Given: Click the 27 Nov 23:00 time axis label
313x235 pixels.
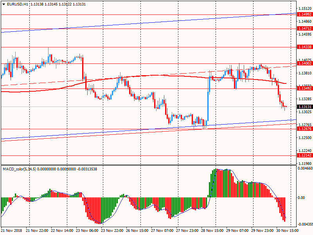Looking at the screenshot, I should click(187, 230).
